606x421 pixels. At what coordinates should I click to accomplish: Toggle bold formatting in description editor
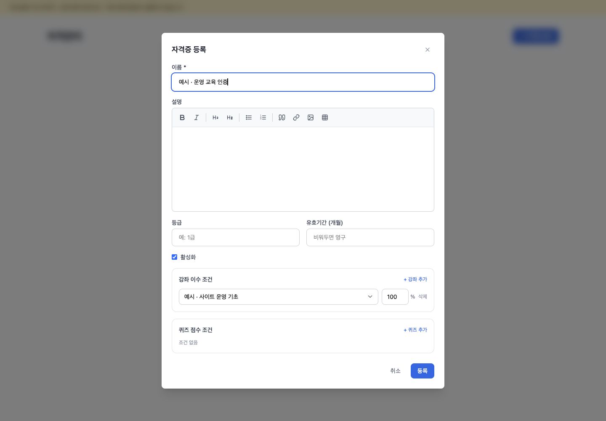click(x=182, y=117)
